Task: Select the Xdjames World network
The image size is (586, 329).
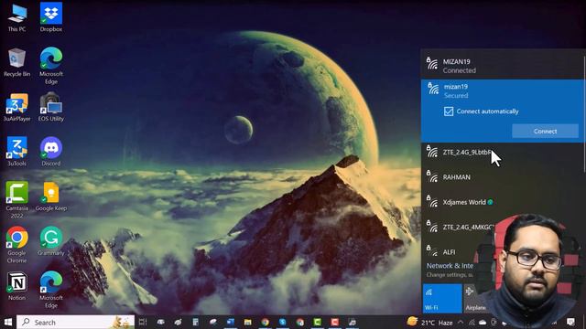Action: point(502,202)
